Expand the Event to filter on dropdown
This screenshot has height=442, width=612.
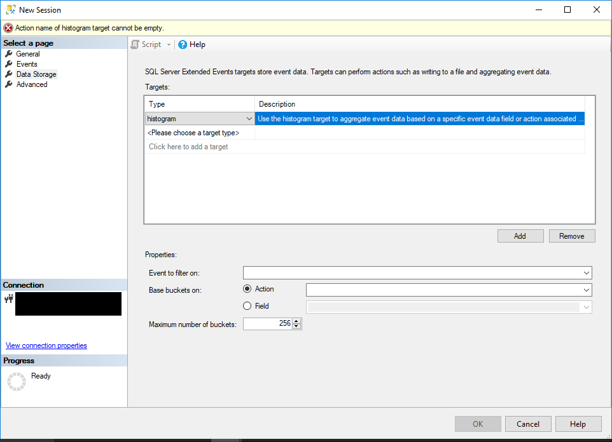(586, 272)
